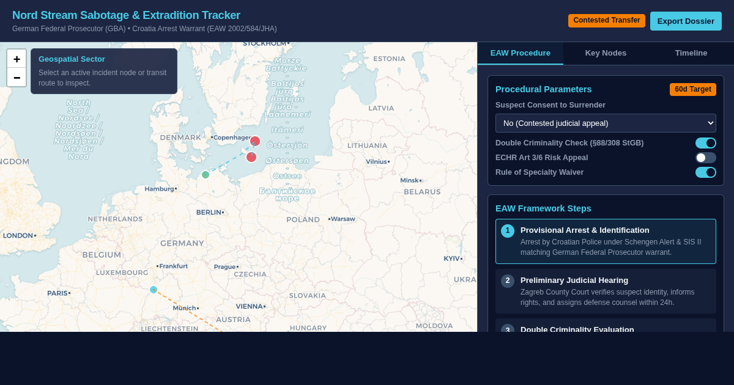Select Preliminary Judicial Hearing step
Image resolution: width=734 pixels, height=385 pixels.
606,291
